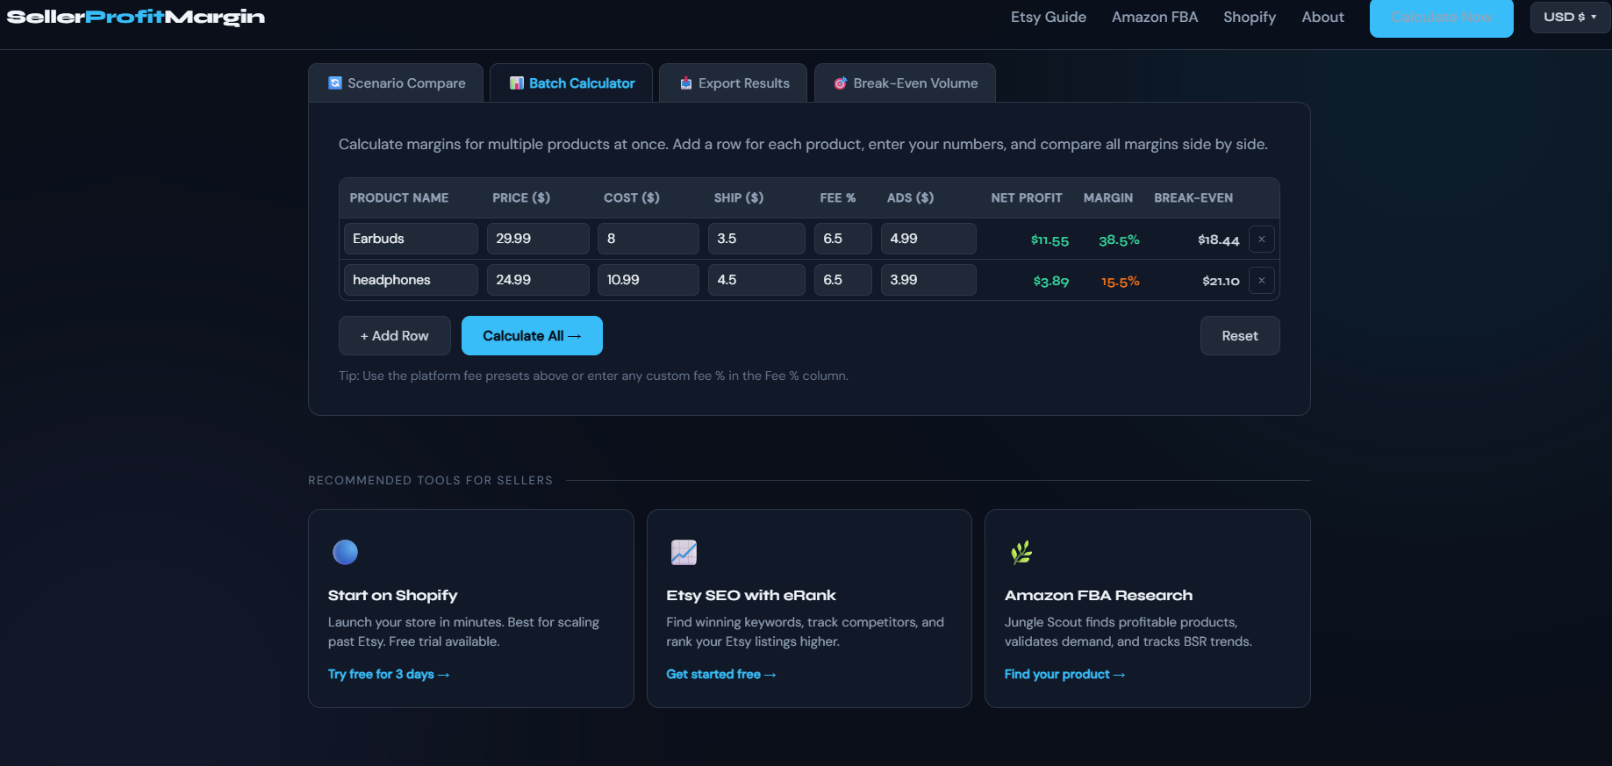1612x766 pixels.
Task: Click the Earbuds break-even $18.44
Action: tap(1218, 240)
